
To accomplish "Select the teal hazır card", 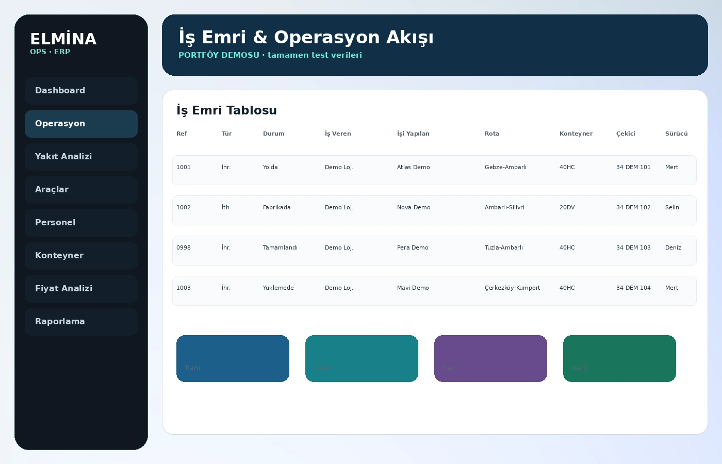I will point(362,358).
